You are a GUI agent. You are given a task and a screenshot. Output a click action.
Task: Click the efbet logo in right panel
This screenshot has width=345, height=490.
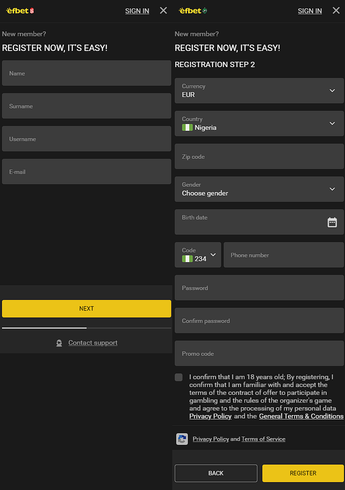[x=193, y=10]
